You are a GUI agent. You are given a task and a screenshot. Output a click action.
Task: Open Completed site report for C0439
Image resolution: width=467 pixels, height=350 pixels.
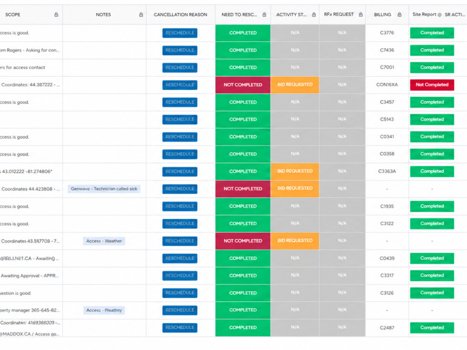pos(432,258)
